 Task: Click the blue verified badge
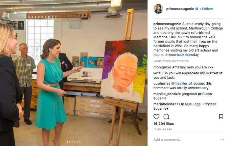tap(197, 9)
